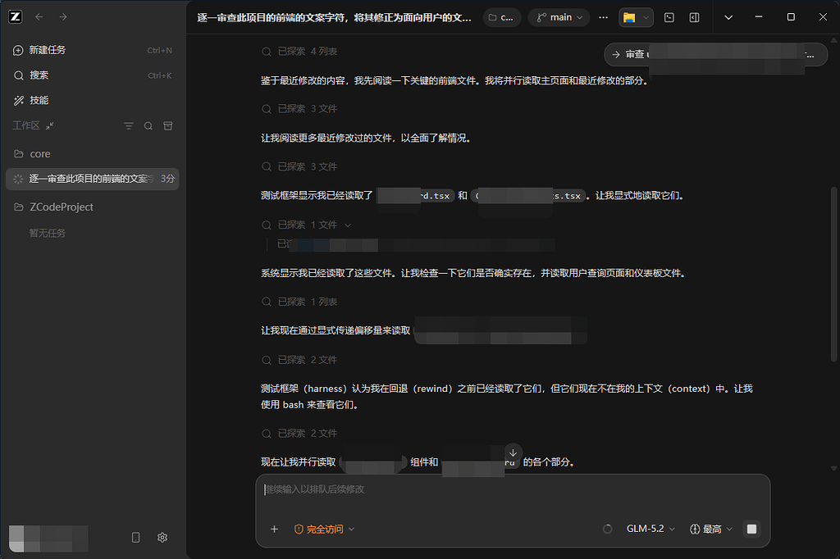The width and height of the screenshot is (840, 559).
Task: Go forward with the right arrow
Action: [63, 17]
